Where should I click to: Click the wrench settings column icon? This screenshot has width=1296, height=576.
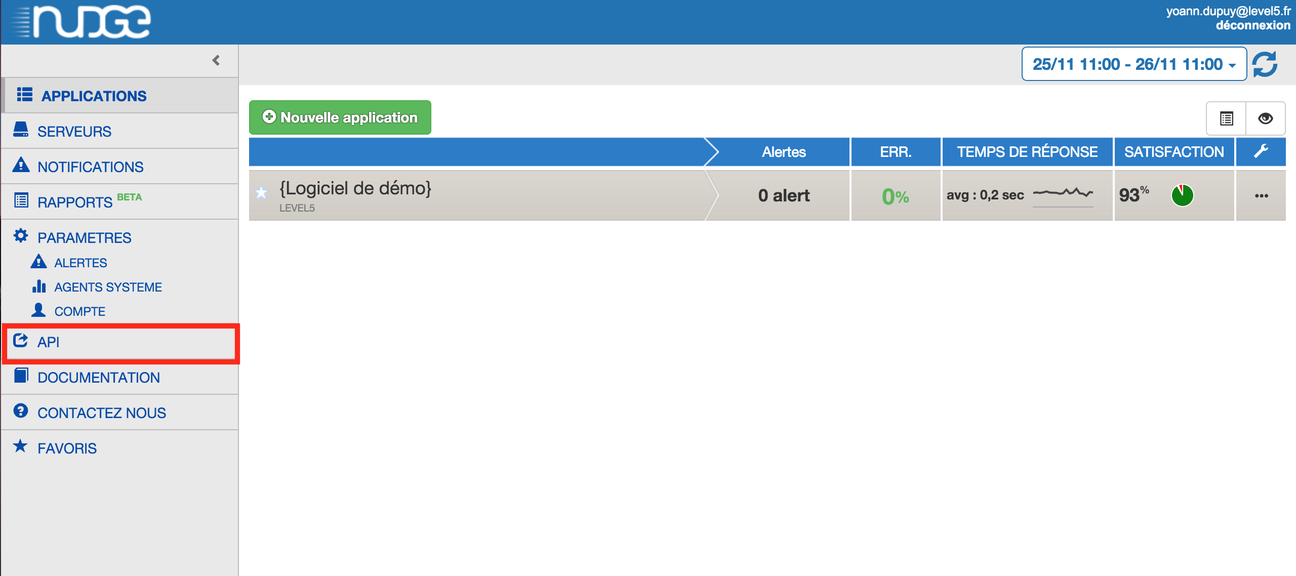(1261, 151)
